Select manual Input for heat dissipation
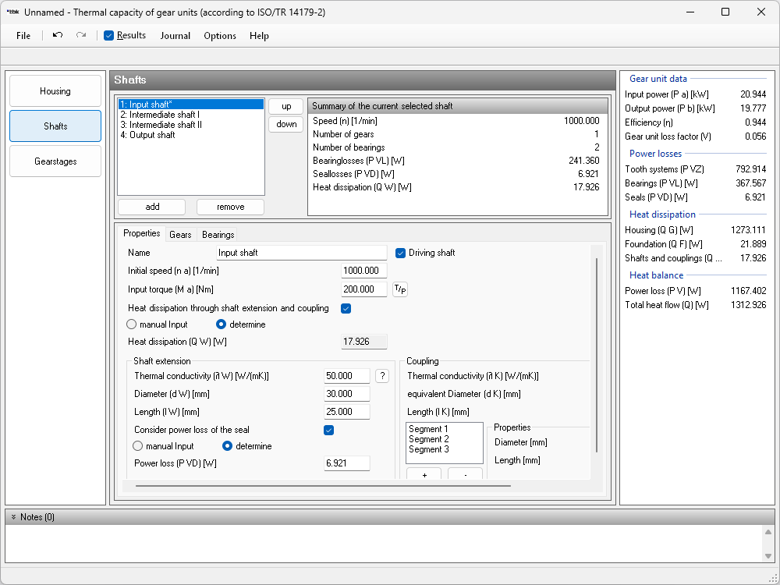 [132, 324]
